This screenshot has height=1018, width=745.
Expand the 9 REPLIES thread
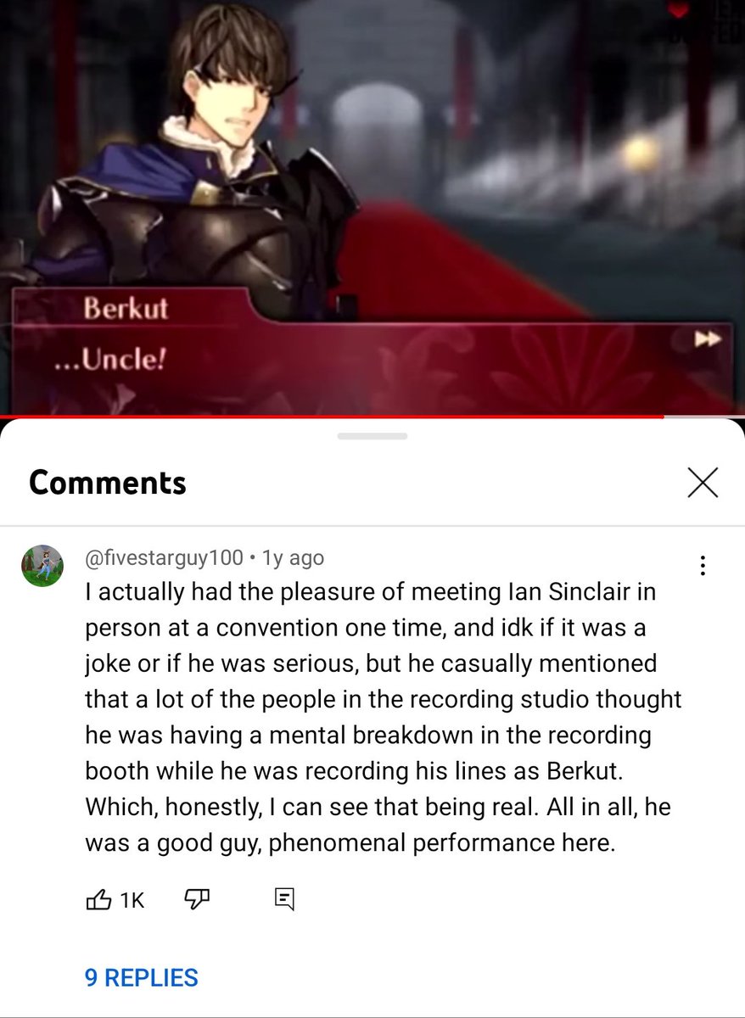pyautogui.click(x=142, y=977)
